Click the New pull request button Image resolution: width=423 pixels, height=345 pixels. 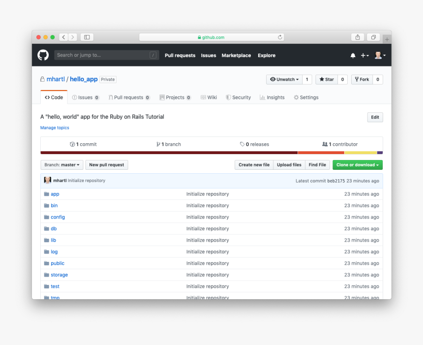point(107,165)
